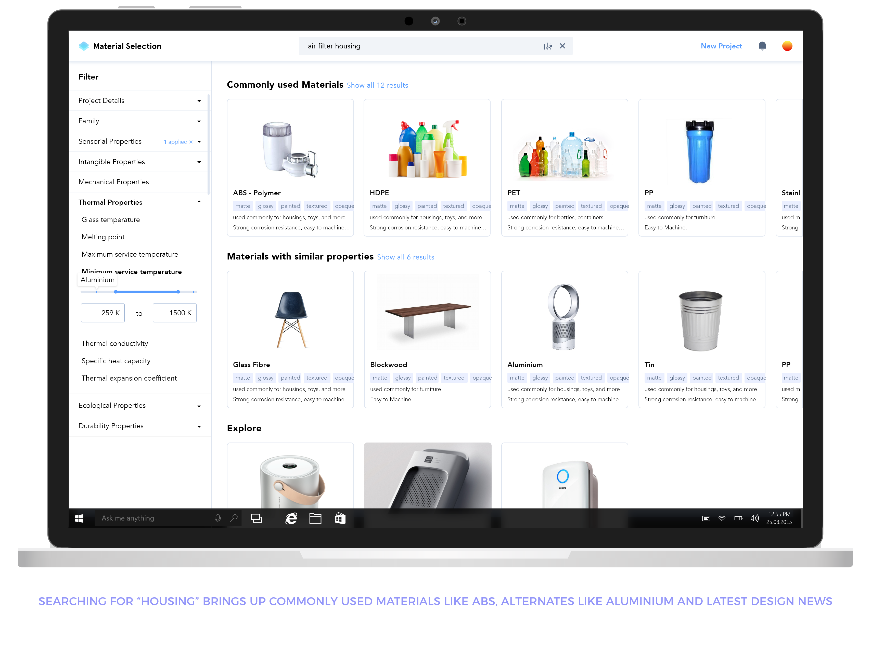The width and height of the screenshot is (871, 649).
Task: Click the Material Selection logo icon
Action: (x=84, y=46)
